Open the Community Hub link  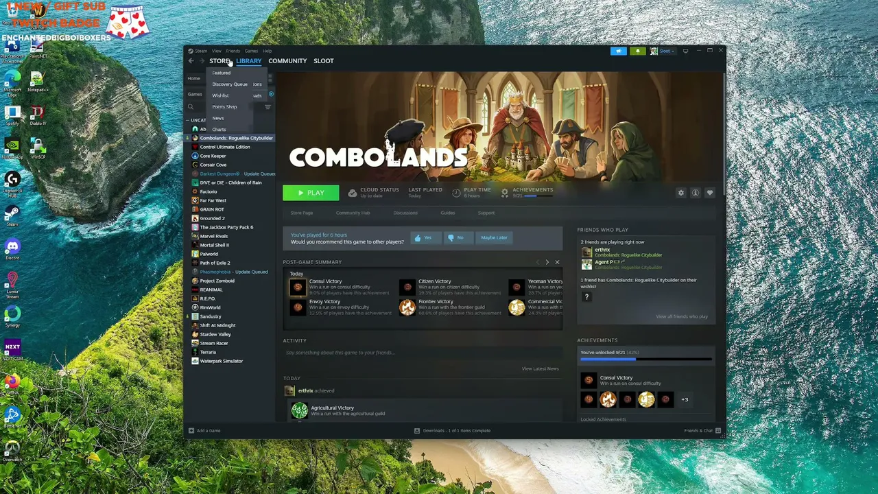[x=353, y=213]
